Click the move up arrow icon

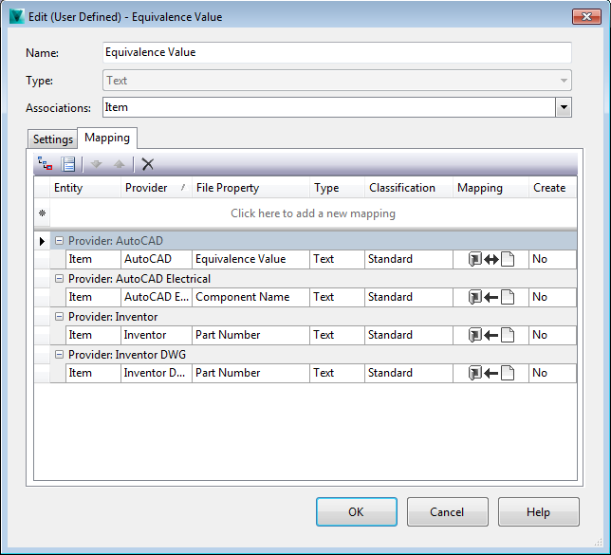click(119, 164)
